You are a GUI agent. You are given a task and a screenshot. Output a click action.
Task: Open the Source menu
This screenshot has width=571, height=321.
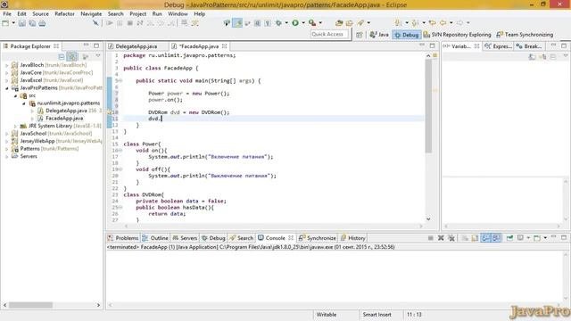coord(40,14)
